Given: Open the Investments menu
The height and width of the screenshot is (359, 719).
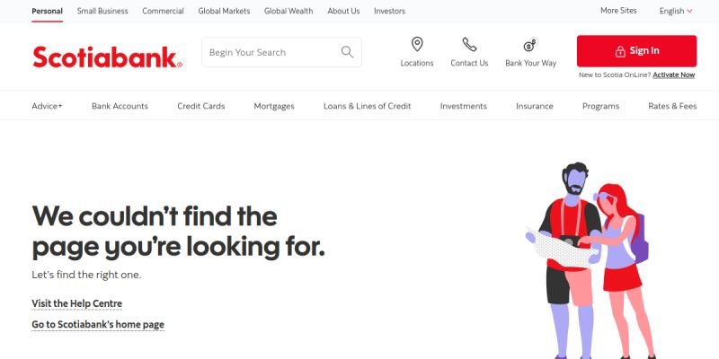Looking at the screenshot, I should pos(463,106).
